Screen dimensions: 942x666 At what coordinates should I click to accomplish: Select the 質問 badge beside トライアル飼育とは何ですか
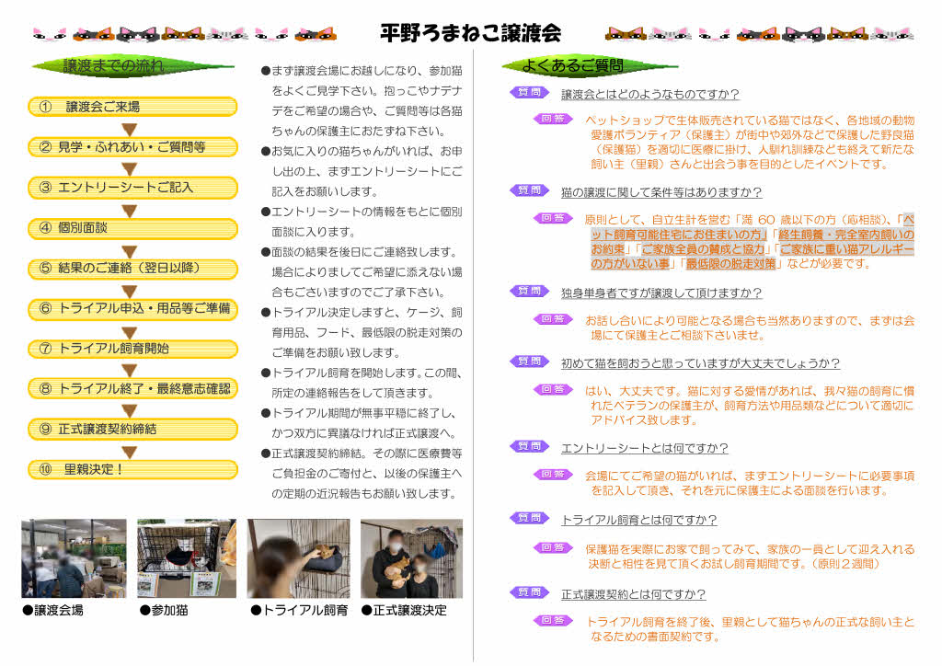click(529, 519)
